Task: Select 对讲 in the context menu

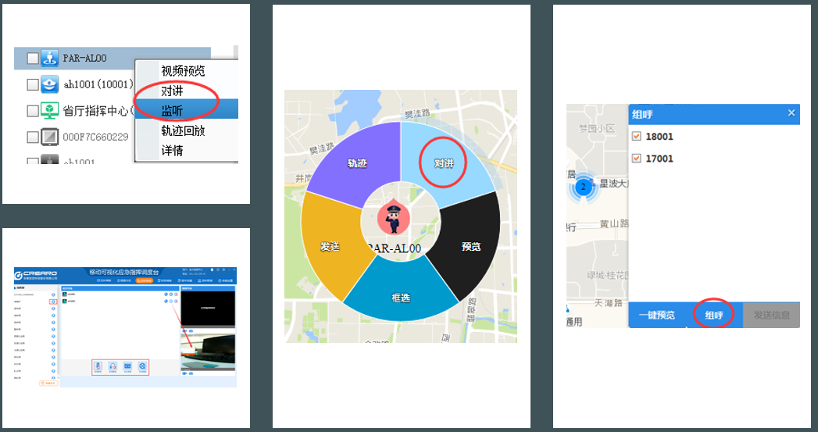Action: coord(173,91)
